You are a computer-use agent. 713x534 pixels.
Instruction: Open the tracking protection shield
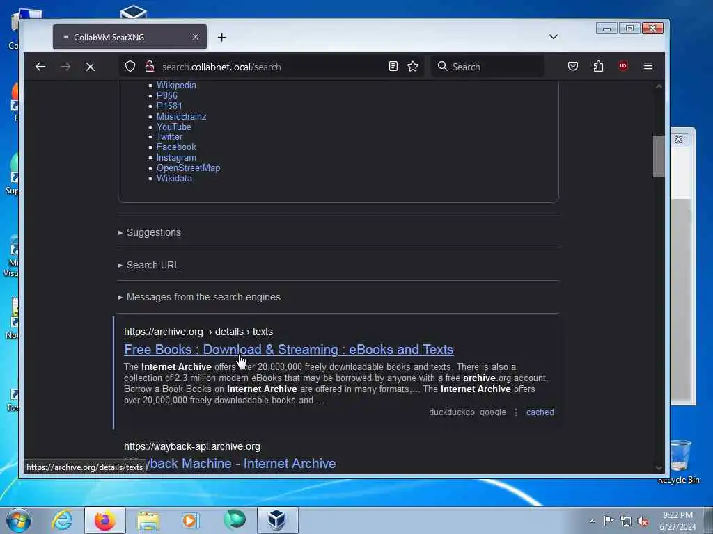click(130, 67)
